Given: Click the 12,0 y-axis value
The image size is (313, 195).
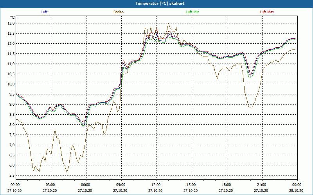Looking at the screenshot, I should tap(11, 44).
